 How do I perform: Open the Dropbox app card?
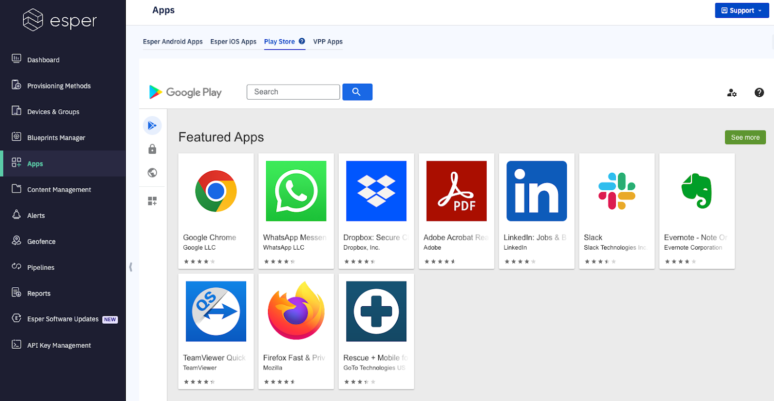coord(376,211)
